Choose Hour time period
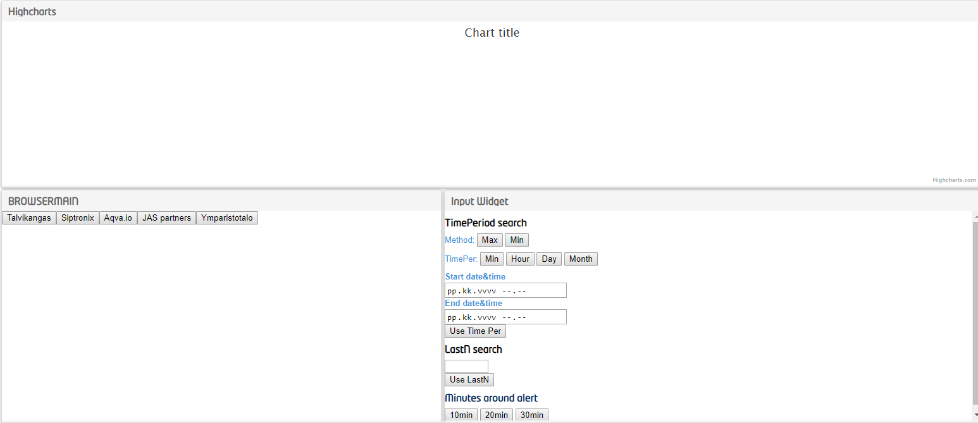 tap(520, 259)
